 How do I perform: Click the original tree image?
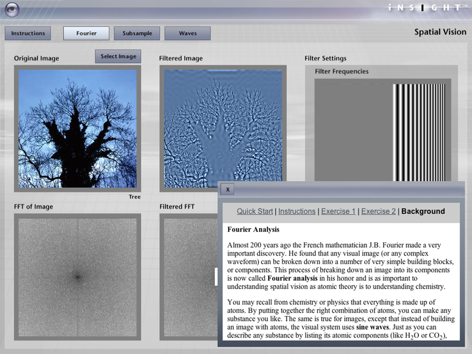(78, 128)
